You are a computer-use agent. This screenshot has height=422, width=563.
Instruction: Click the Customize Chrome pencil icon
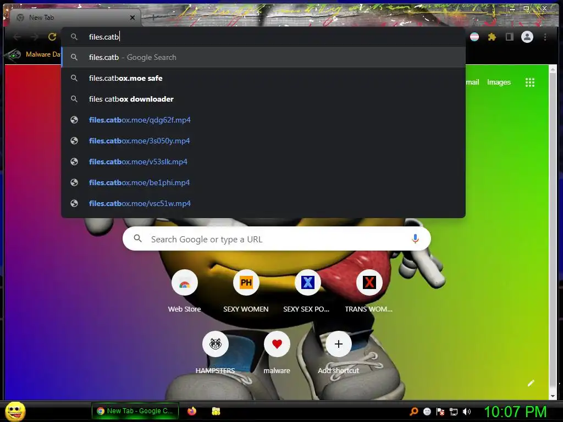(x=531, y=383)
